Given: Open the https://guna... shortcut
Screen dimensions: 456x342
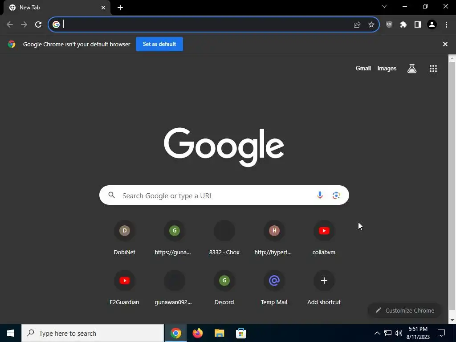Looking at the screenshot, I should 174,239.
